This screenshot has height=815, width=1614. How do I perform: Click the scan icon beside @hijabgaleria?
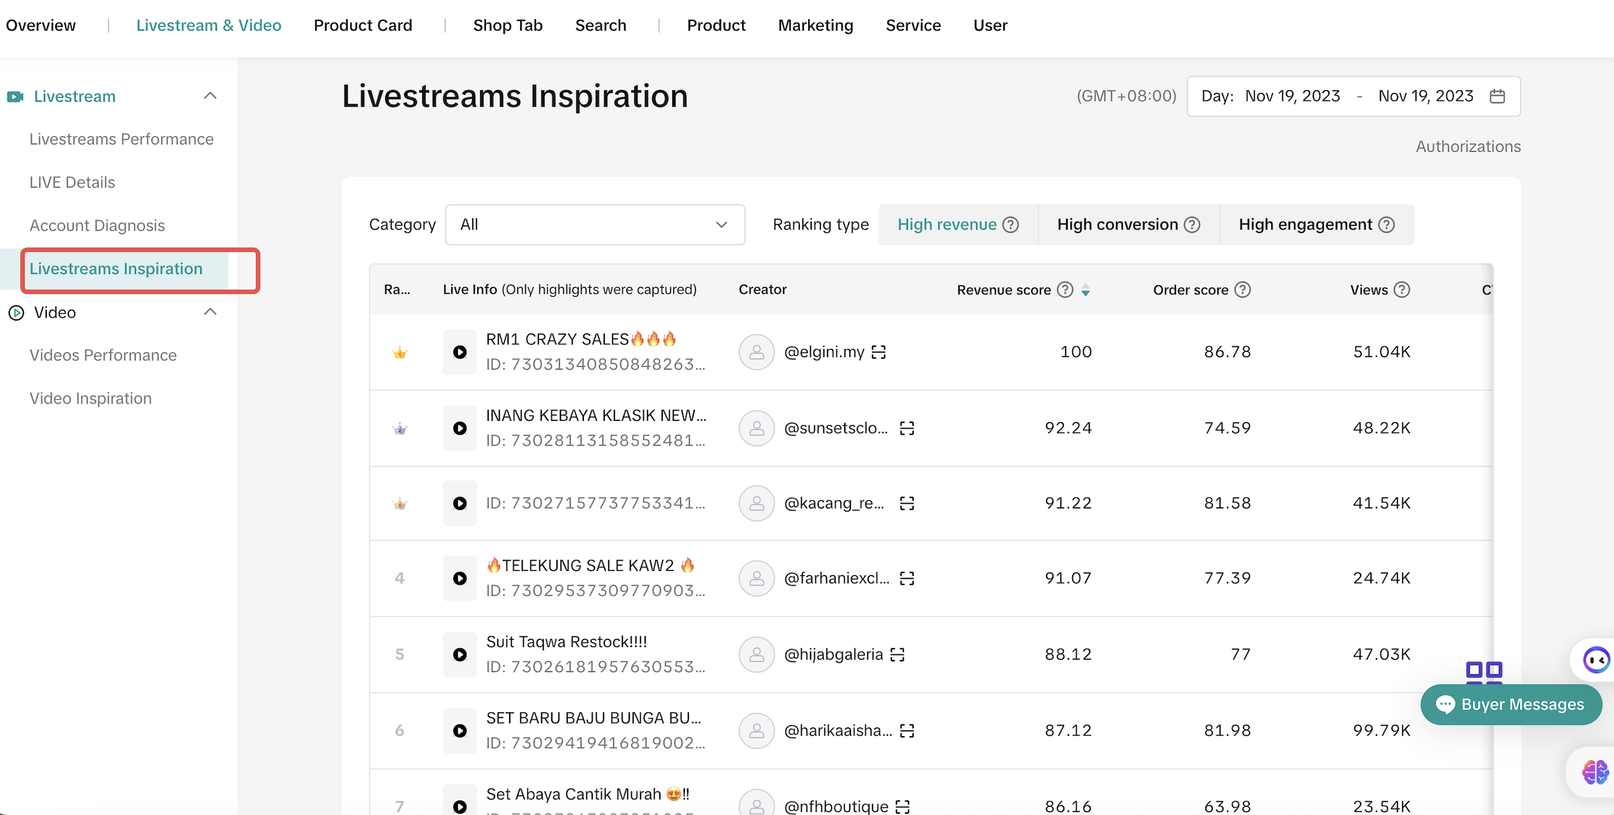pos(898,654)
